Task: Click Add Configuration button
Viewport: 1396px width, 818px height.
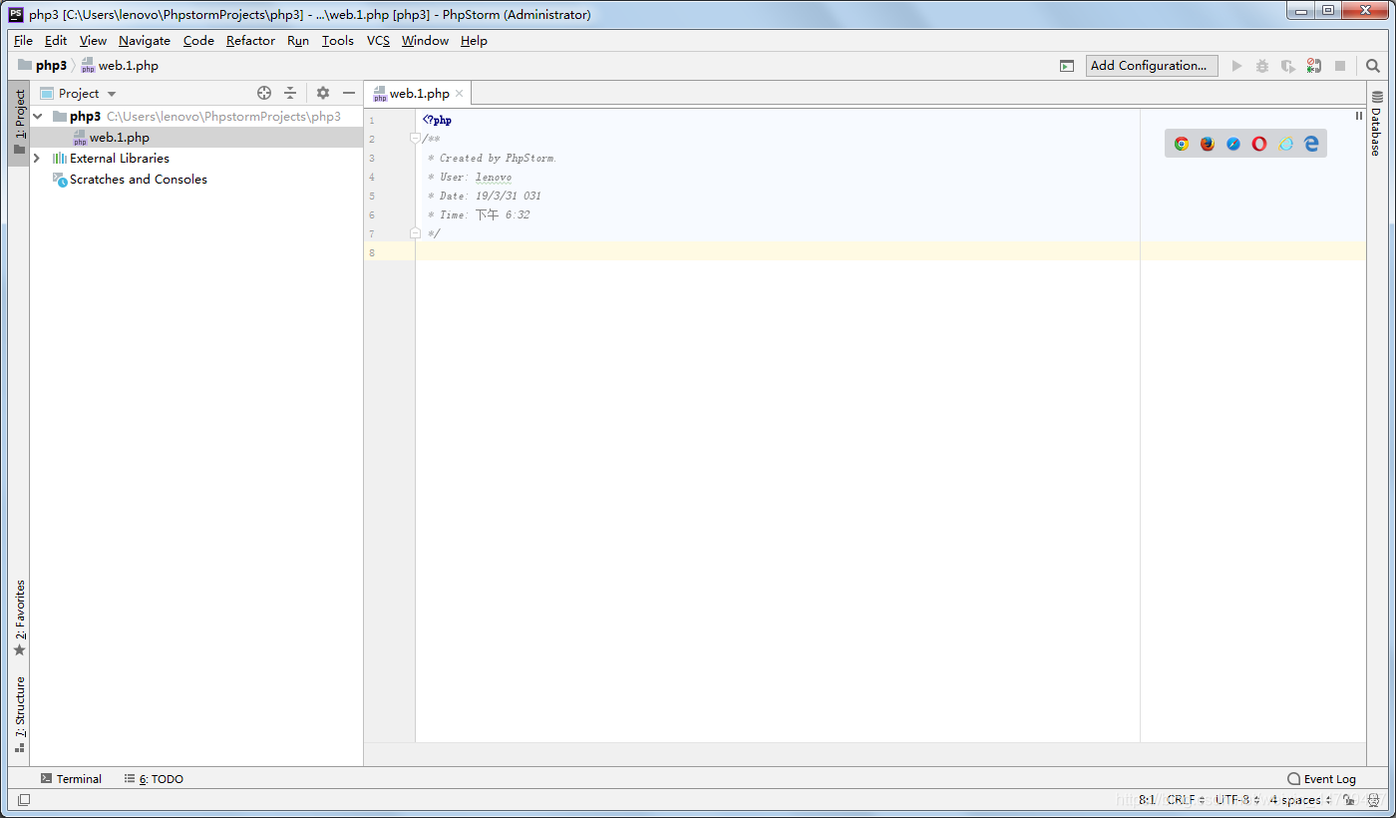Action: point(1152,66)
